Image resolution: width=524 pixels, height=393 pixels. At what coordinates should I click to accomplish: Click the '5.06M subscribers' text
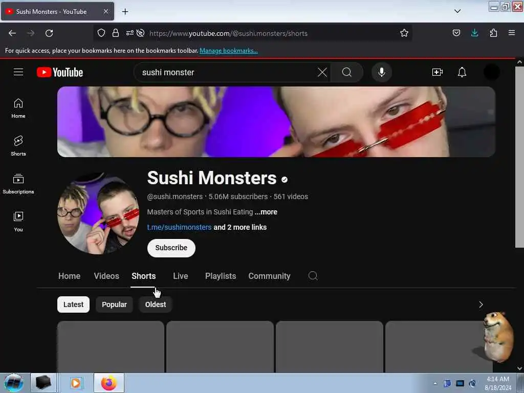tap(238, 196)
